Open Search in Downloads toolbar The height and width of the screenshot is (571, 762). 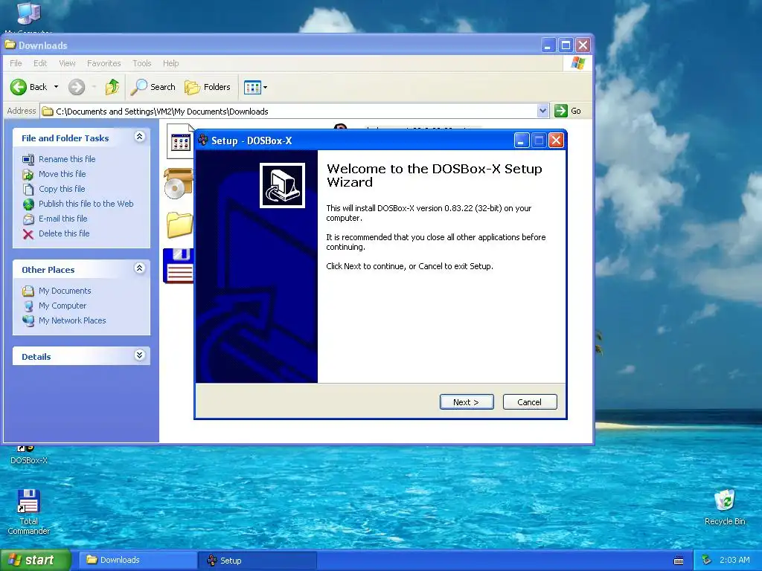[153, 87]
